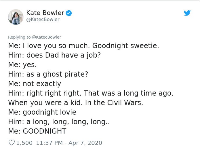
Task: Click the "goodnight lovie" line
Action: (42, 112)
